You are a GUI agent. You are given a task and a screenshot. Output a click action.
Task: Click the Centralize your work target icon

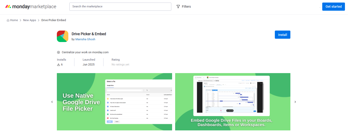tap(58, 52)
